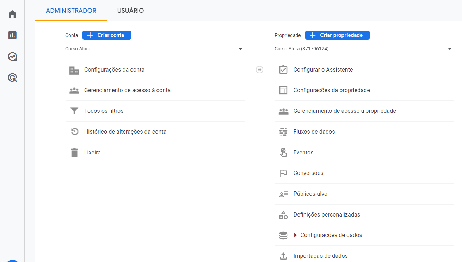Image resolution: width=462 pixels, height=262 pixels.
Task: Switch to the ADMINISTRADOR tab
Action: click(x=71, y=11)
